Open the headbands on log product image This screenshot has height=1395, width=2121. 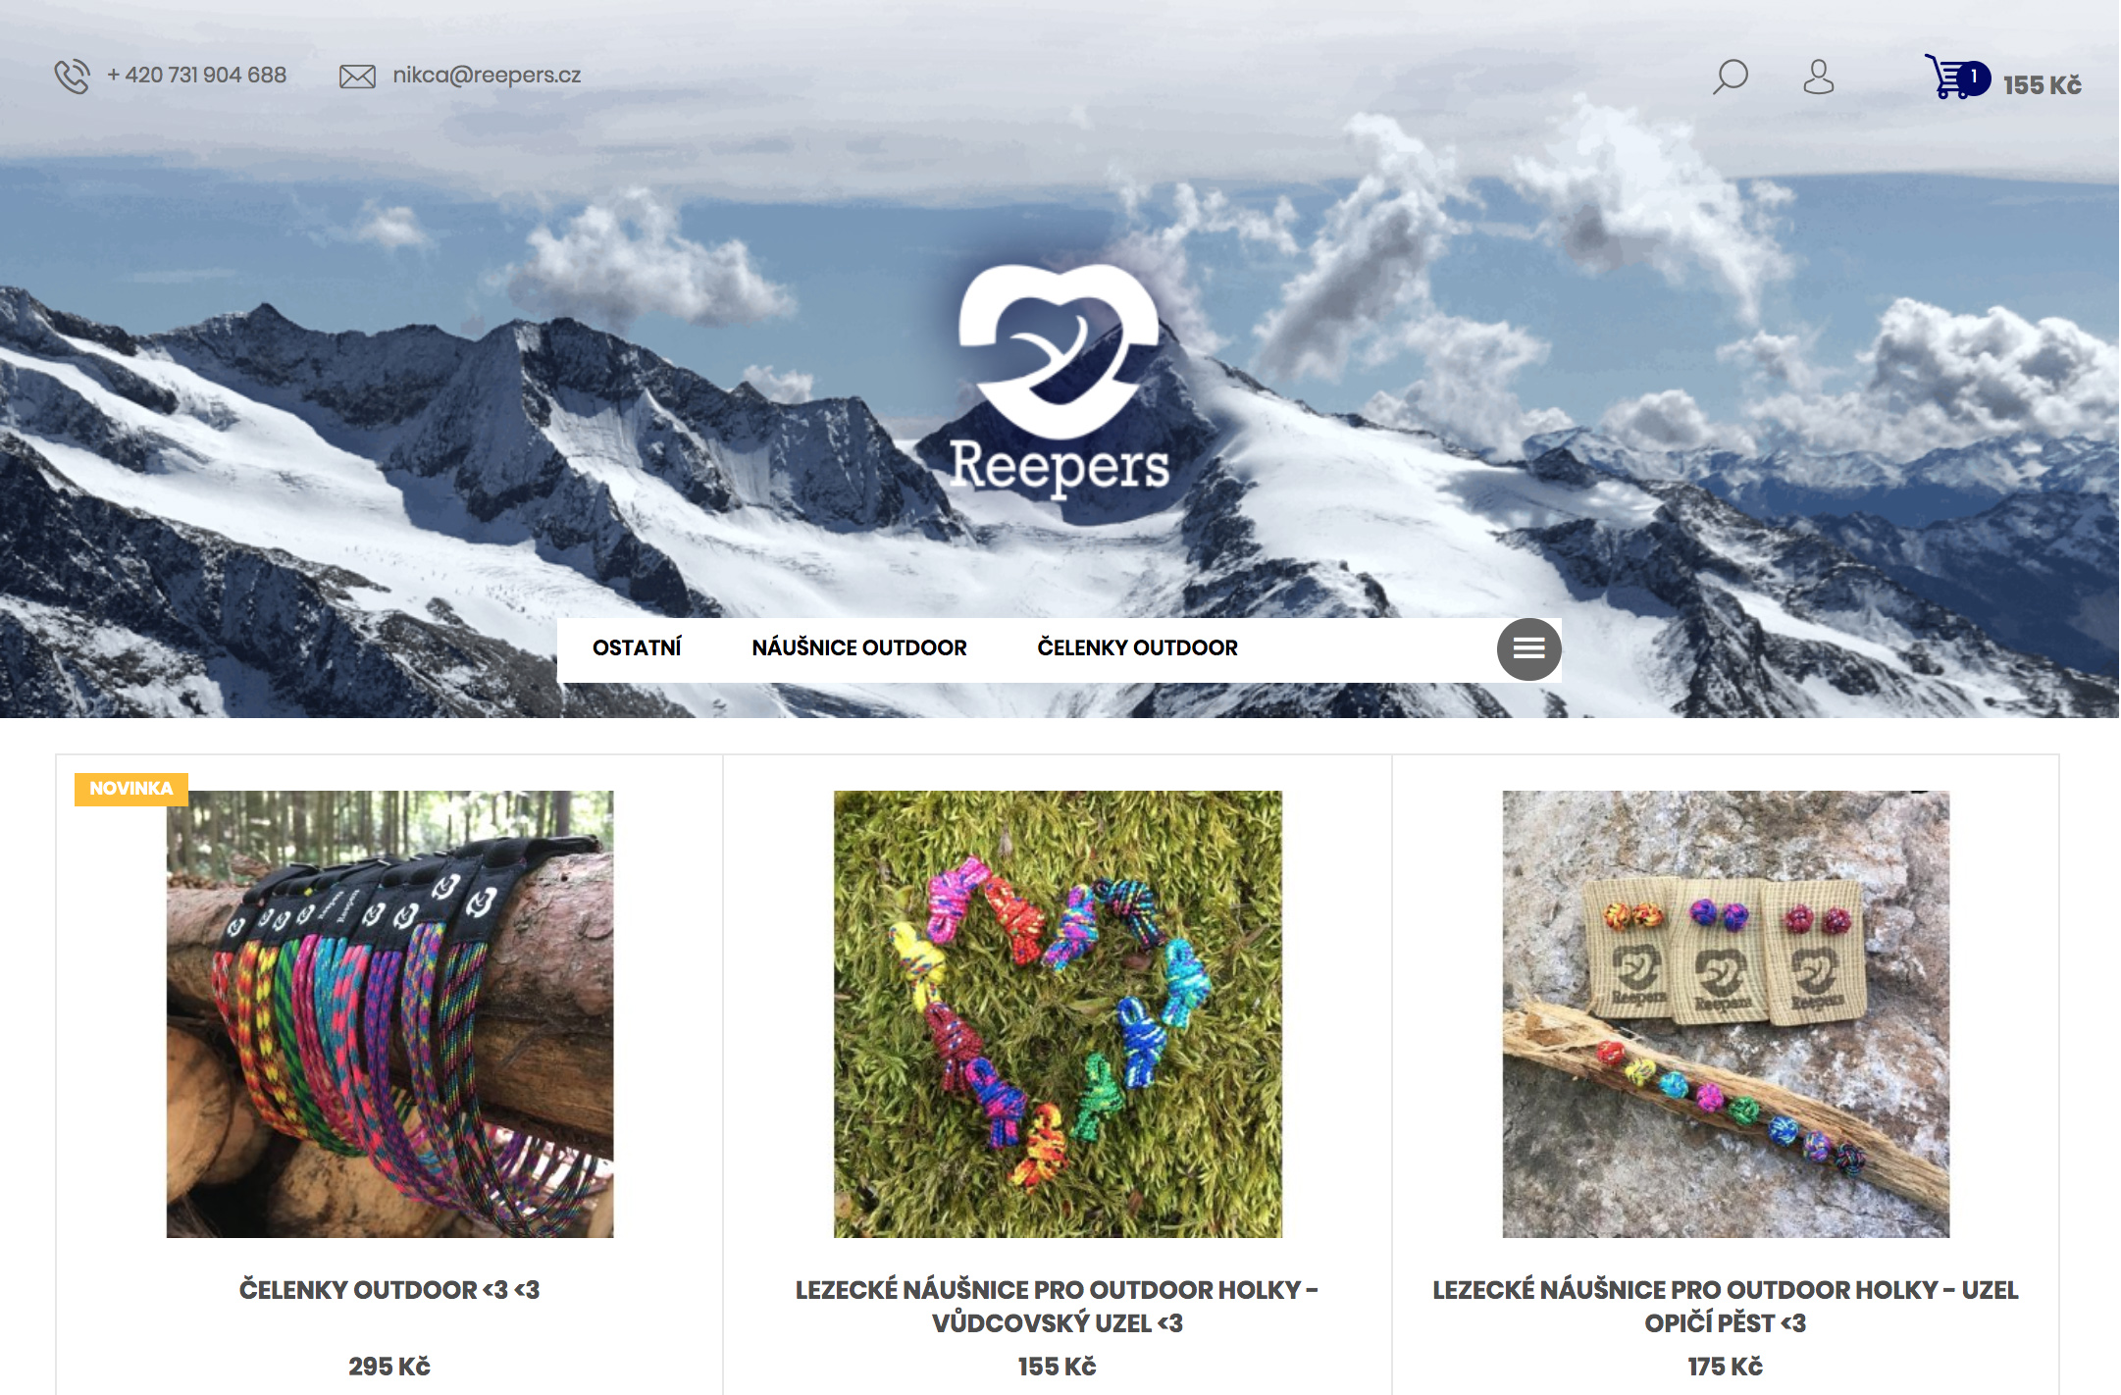click(389, 1013)
